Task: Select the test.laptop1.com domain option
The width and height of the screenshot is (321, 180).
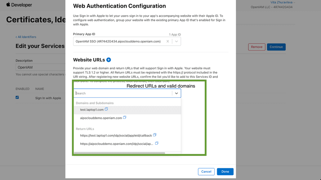Action: (x=92, y=110)
